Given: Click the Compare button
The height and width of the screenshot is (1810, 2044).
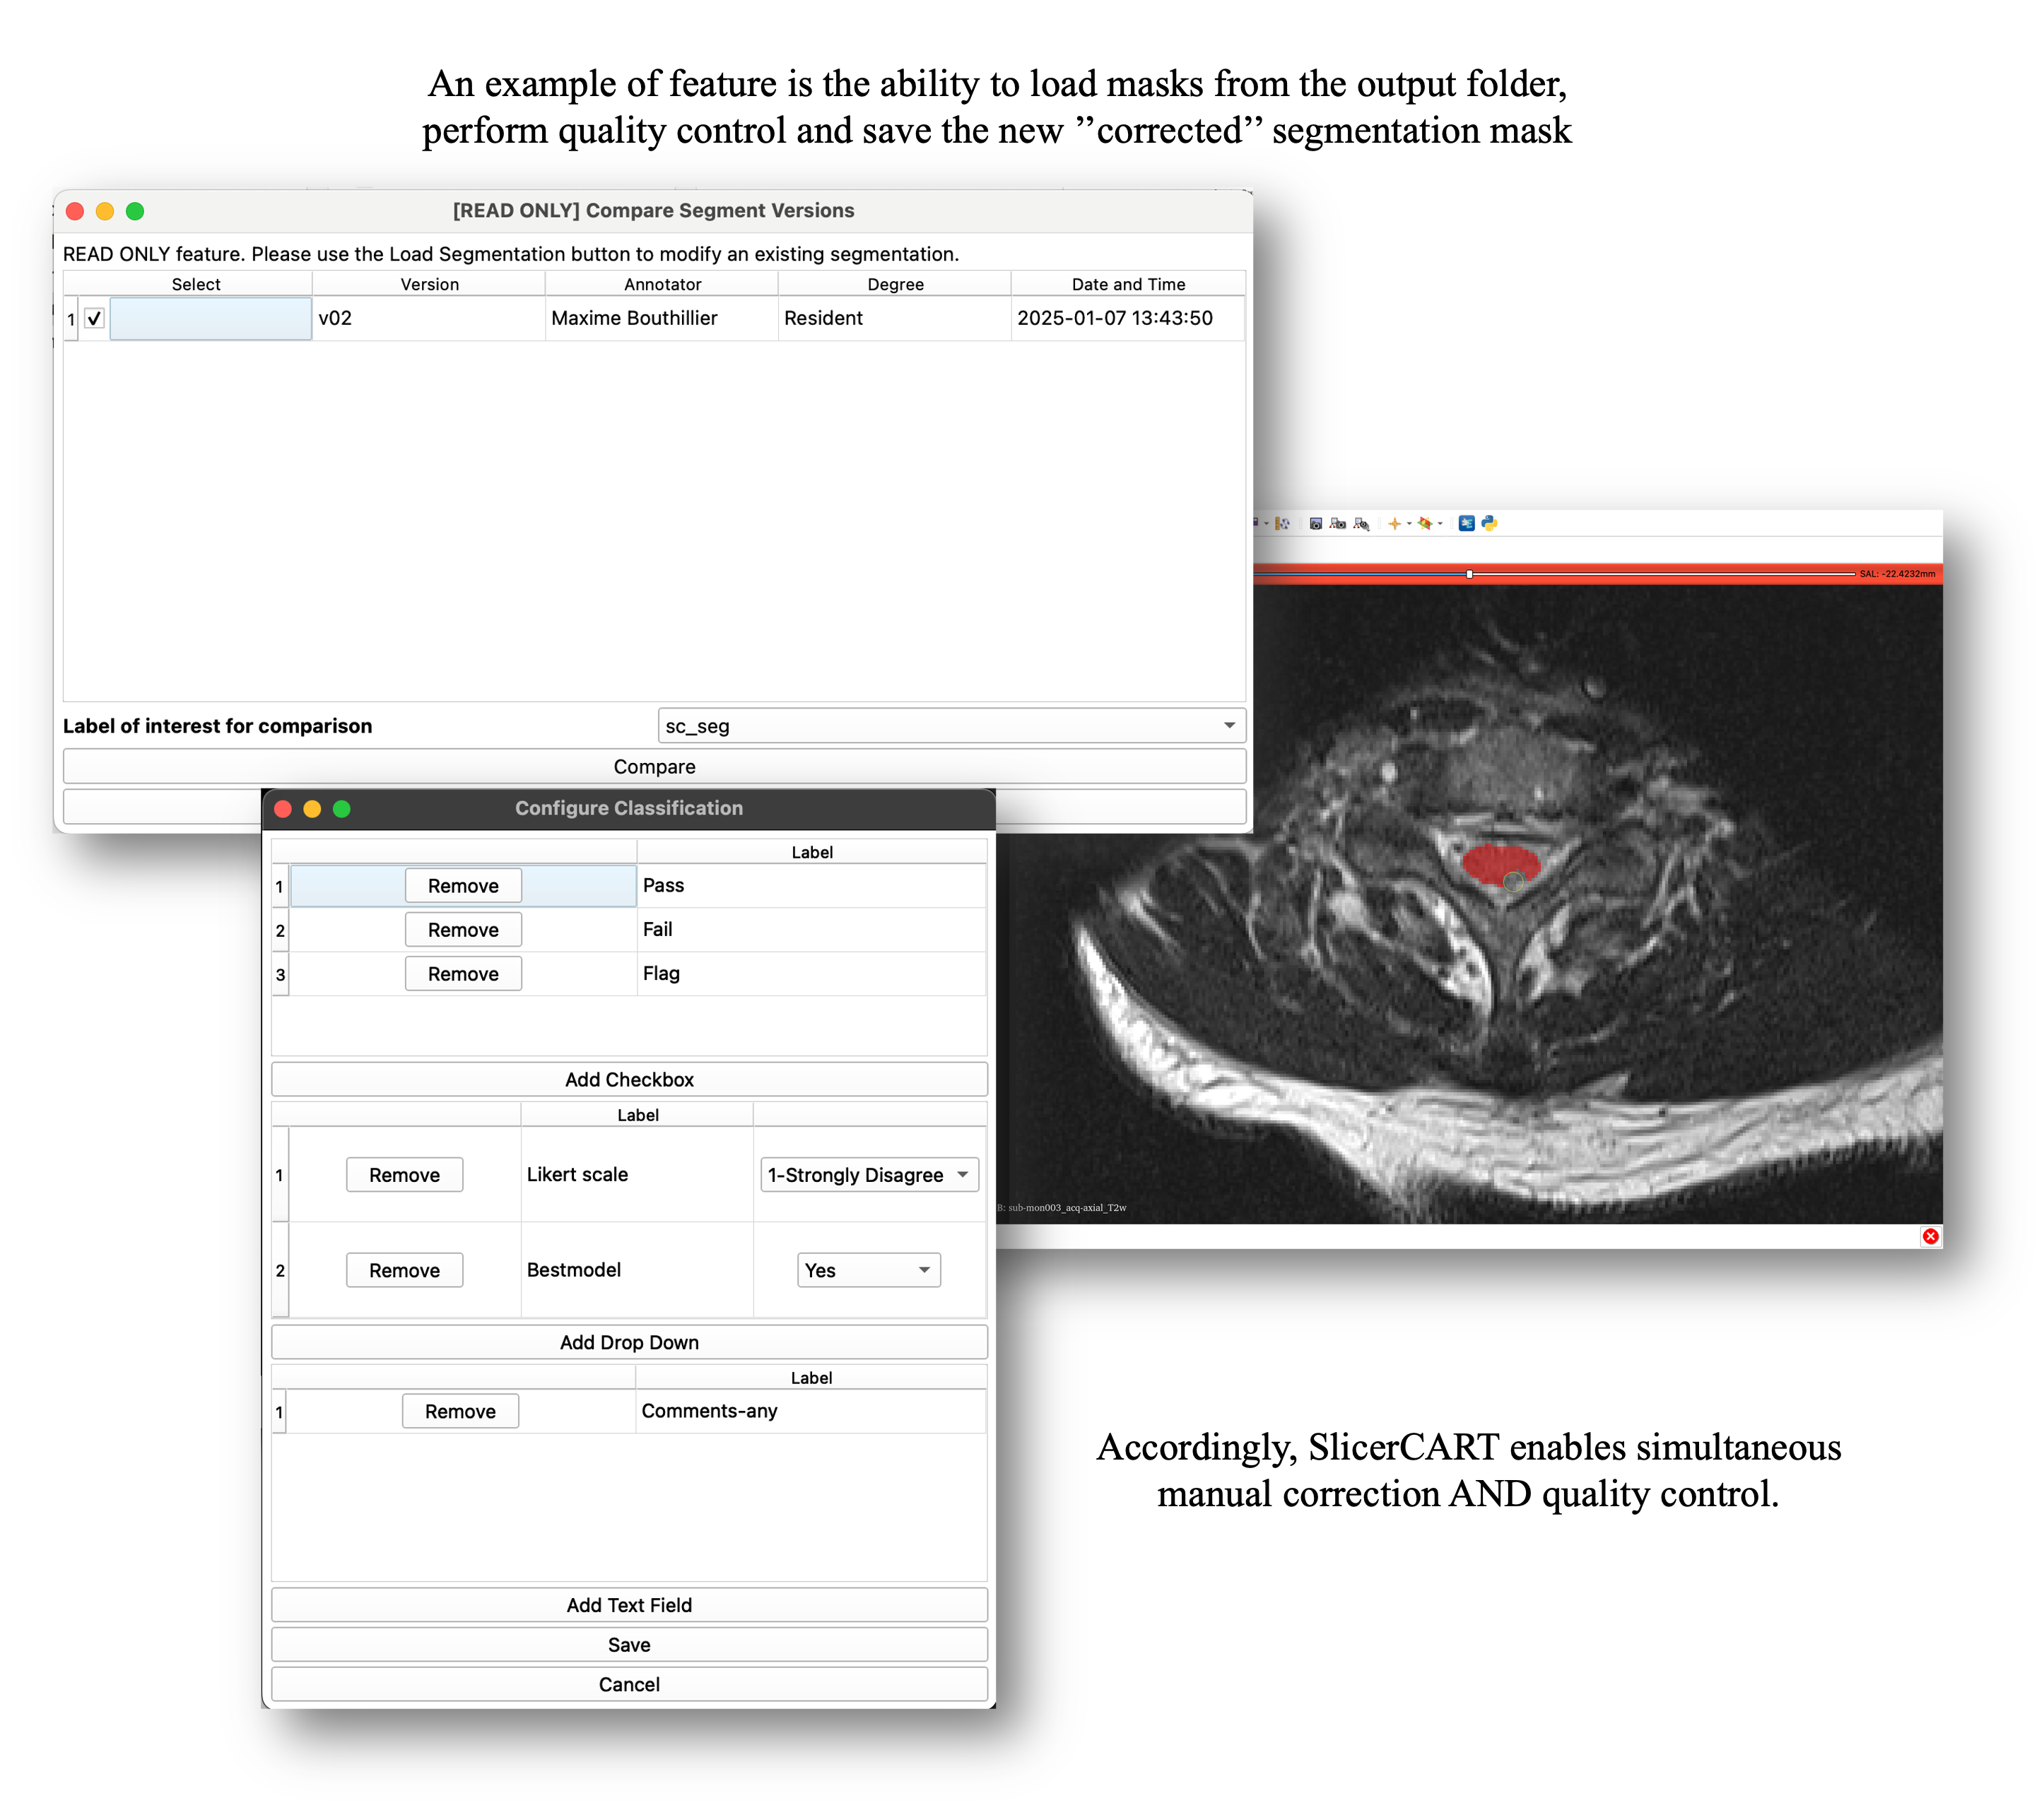Looking at the screenshot, I should pyautogui.click(x=654, y=767).
